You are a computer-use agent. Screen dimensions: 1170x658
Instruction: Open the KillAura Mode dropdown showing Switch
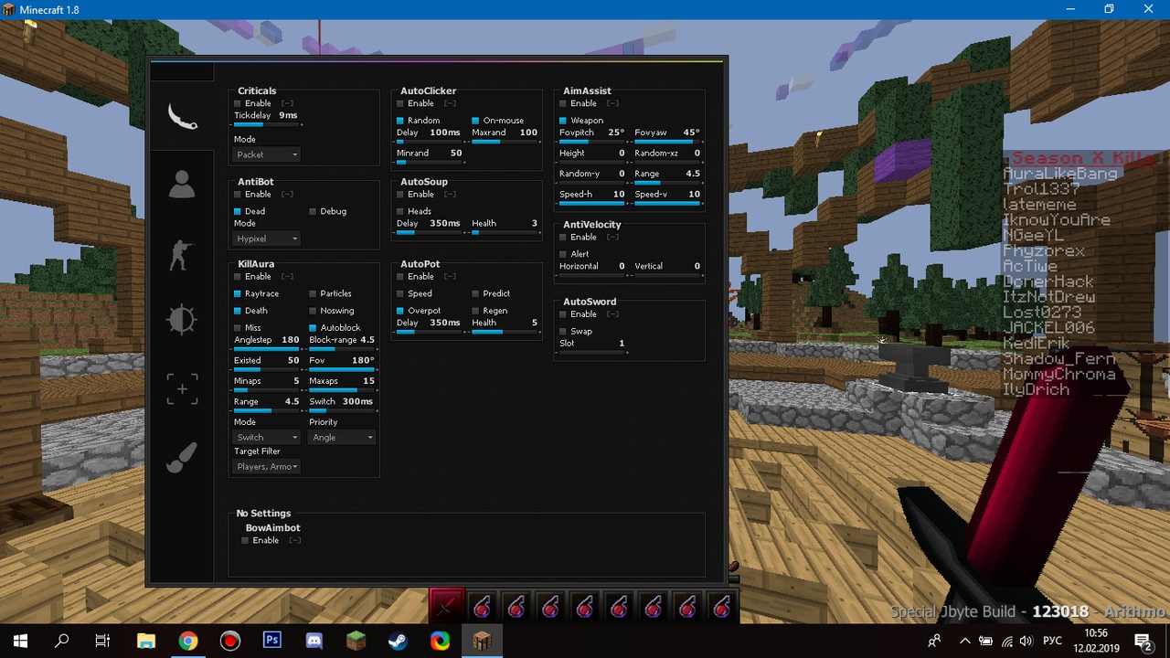267,438
